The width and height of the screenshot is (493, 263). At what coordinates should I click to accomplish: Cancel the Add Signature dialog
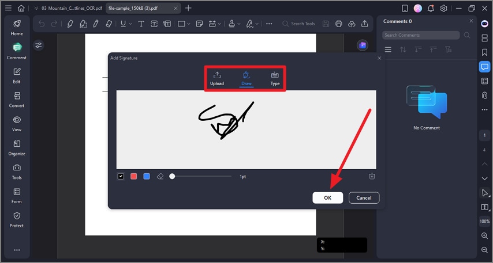point(364,198)
